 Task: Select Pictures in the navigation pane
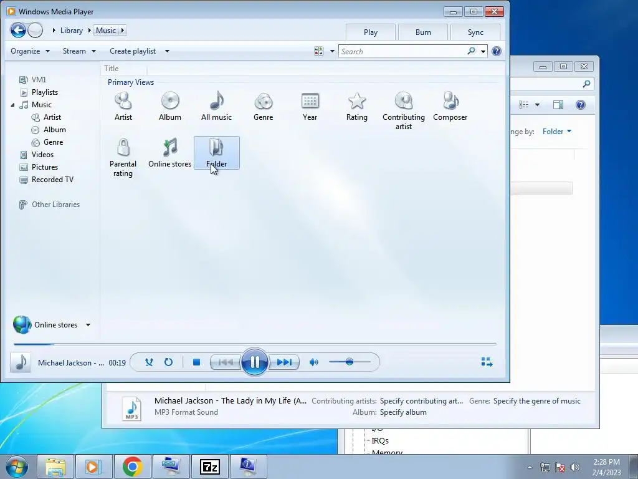pos(45,167)
